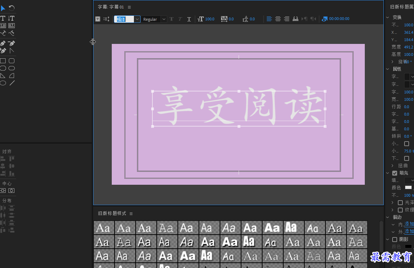Center align text
Screen dimensions: 414x268
point(278,19)
